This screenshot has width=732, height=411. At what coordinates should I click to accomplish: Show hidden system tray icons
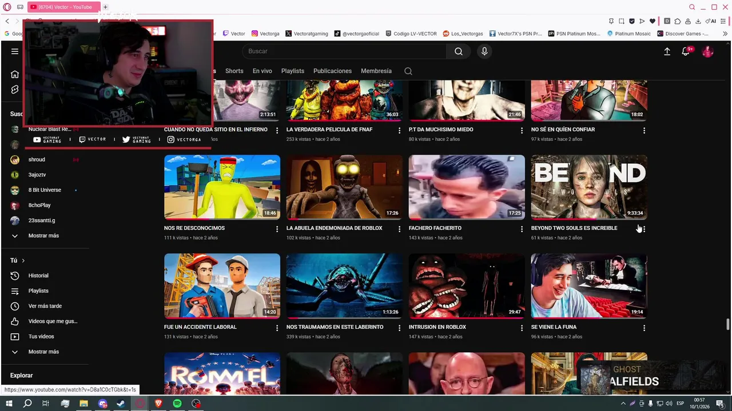(x=623, y=404)
